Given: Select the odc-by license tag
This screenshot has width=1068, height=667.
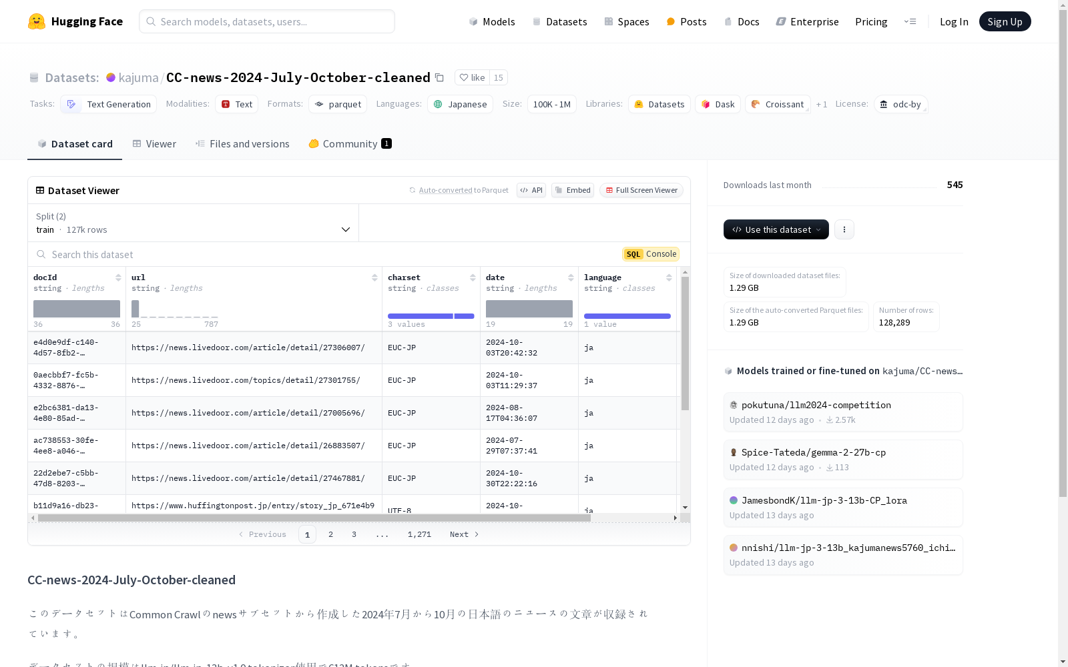Looking at the screenshot, I should (x=900, y=104).
